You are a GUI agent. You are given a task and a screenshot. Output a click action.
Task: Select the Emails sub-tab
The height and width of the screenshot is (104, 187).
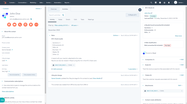pyautogui.click(x=68, y=19)
